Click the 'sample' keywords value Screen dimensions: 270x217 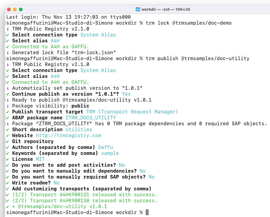(x=110, y=153)
